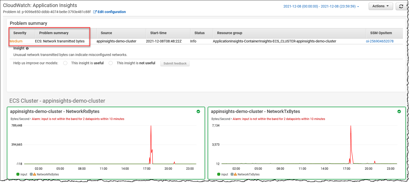Click the warning triangle icon beside NetworkTxBytes legend
The width and height of the screenshot is (410, 183).
pyautogui.click(x=235, y=174)
